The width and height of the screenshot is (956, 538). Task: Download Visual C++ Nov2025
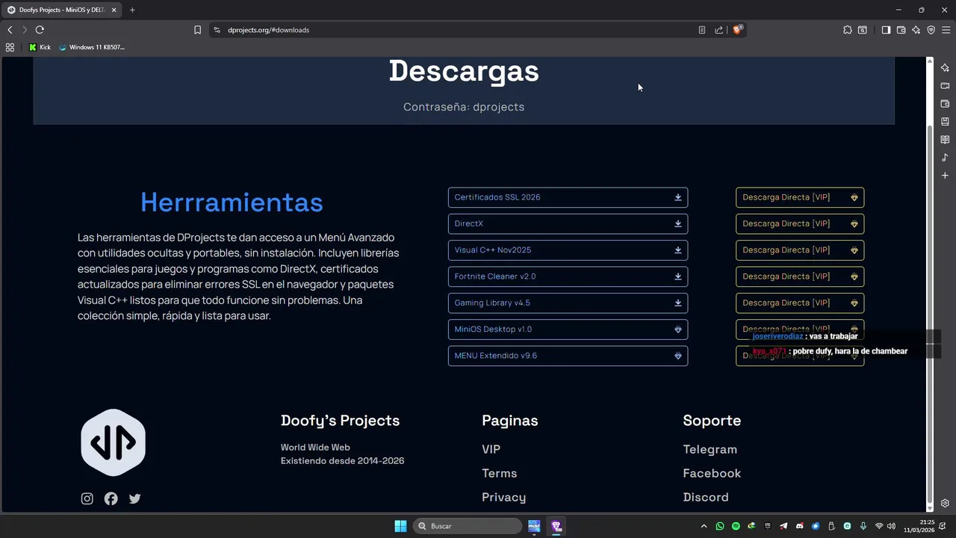(x=568, y=250)
